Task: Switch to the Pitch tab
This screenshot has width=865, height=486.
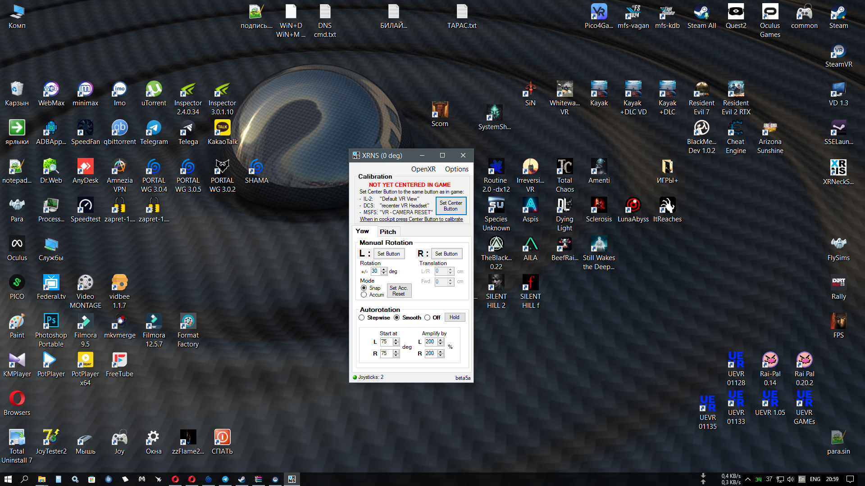Action: pos(387,232)
